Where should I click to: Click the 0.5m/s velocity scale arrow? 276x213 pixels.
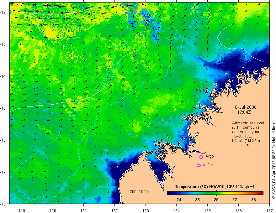click(x=242, y=145)
